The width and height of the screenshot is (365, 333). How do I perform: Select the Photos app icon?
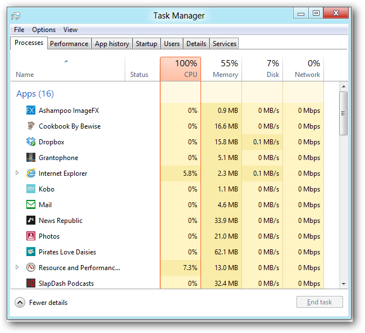click(x=31, y=236)
